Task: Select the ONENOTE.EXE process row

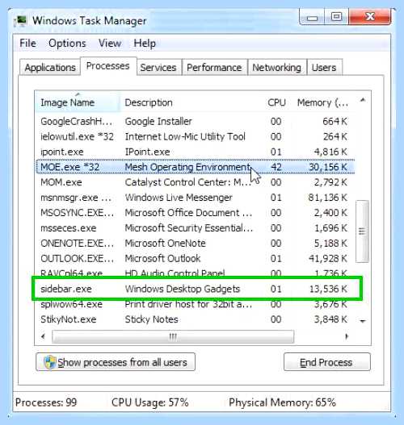Action: (195, 243)
